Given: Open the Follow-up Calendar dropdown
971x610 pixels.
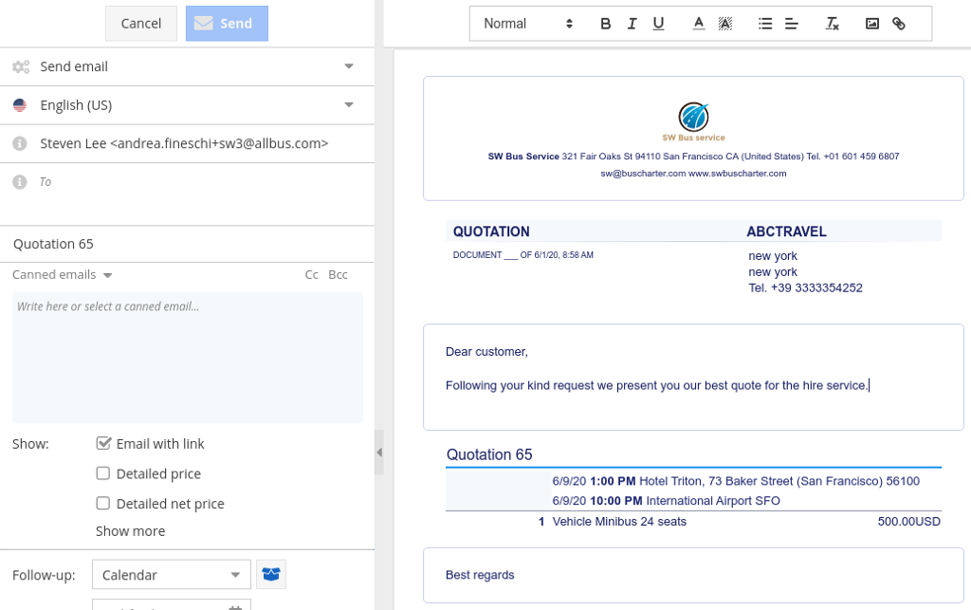Looking at the screenshot, I should point(171,574).
